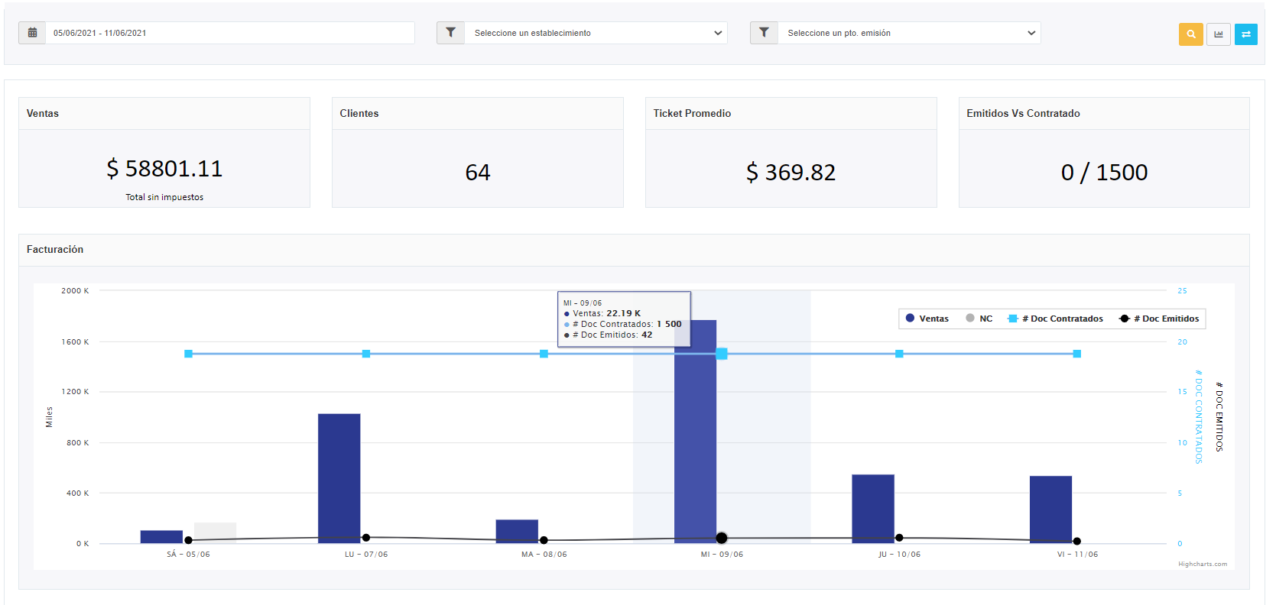Click the filter funnel icon for establecimiento

450,33
